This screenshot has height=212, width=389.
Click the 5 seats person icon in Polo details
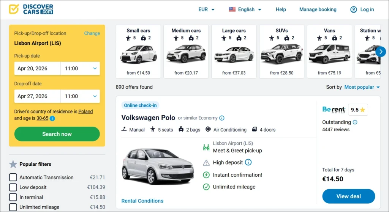[153, 129]
